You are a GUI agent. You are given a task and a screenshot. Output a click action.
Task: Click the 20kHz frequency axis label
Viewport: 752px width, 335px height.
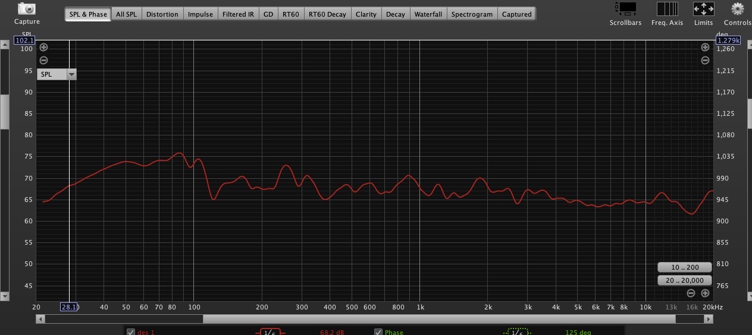pos(713,307)
